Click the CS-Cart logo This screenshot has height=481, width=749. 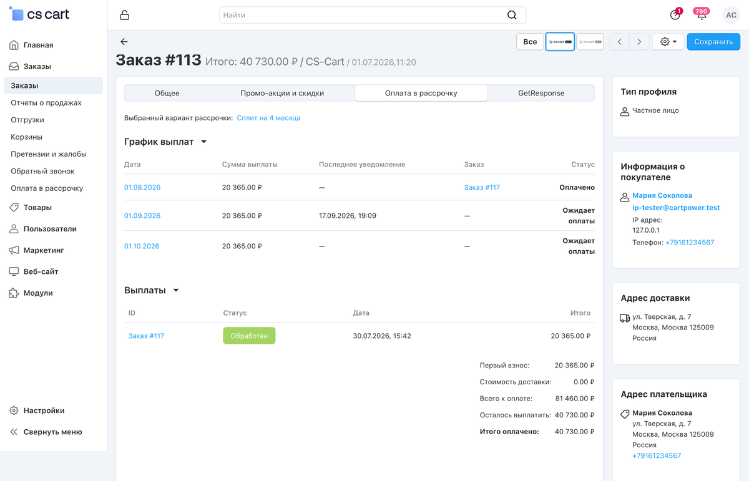coord(39,14)
